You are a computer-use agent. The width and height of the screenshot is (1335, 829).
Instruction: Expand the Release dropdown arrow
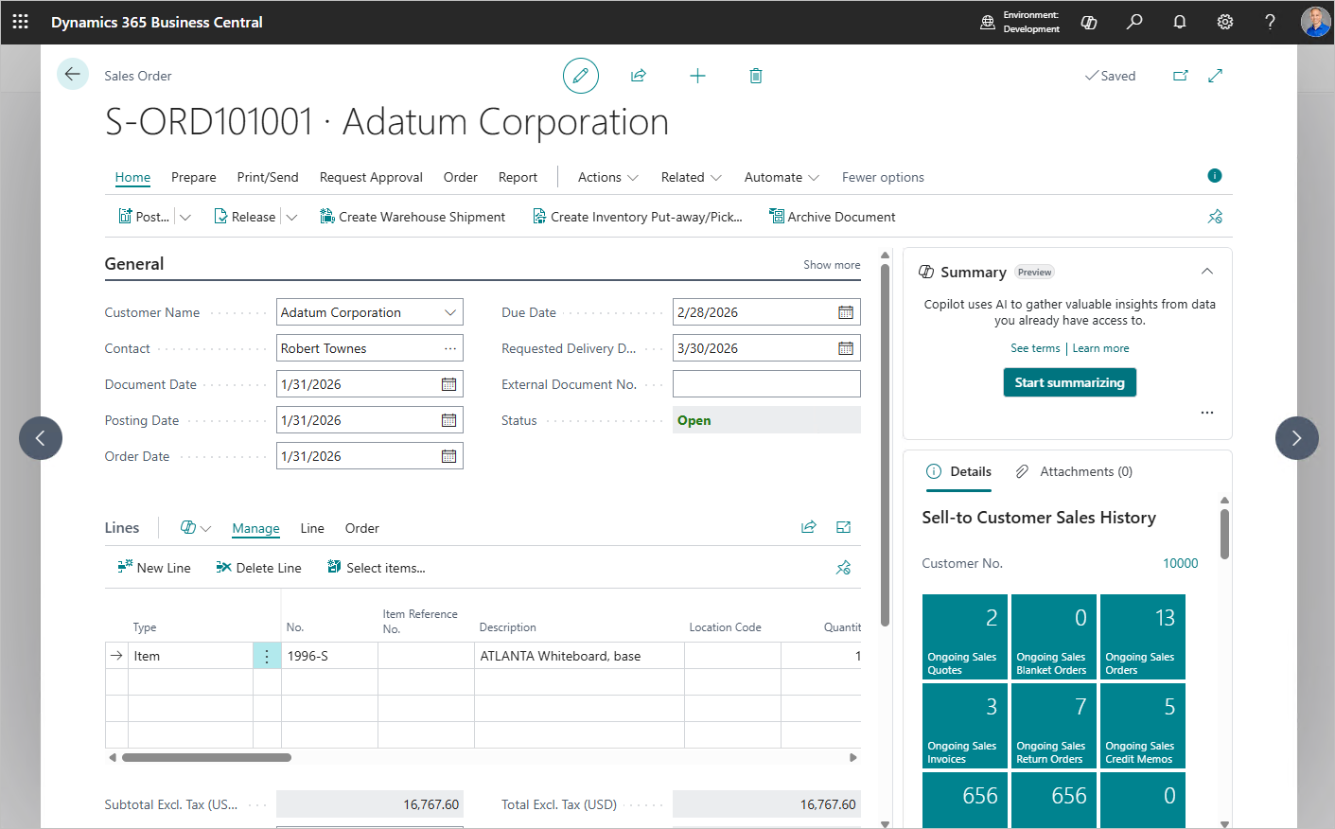pyautogui.click(x=291, y=217)
